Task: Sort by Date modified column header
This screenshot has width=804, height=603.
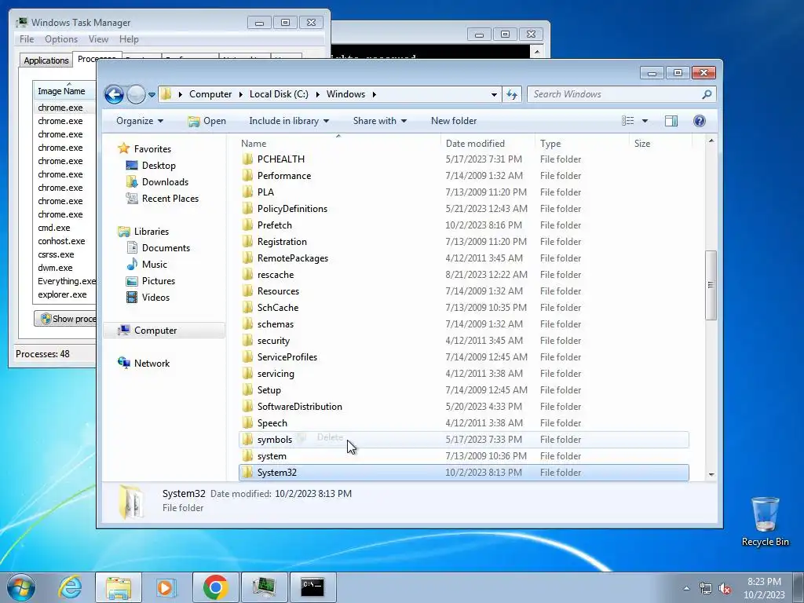Action: click(487, 144)
